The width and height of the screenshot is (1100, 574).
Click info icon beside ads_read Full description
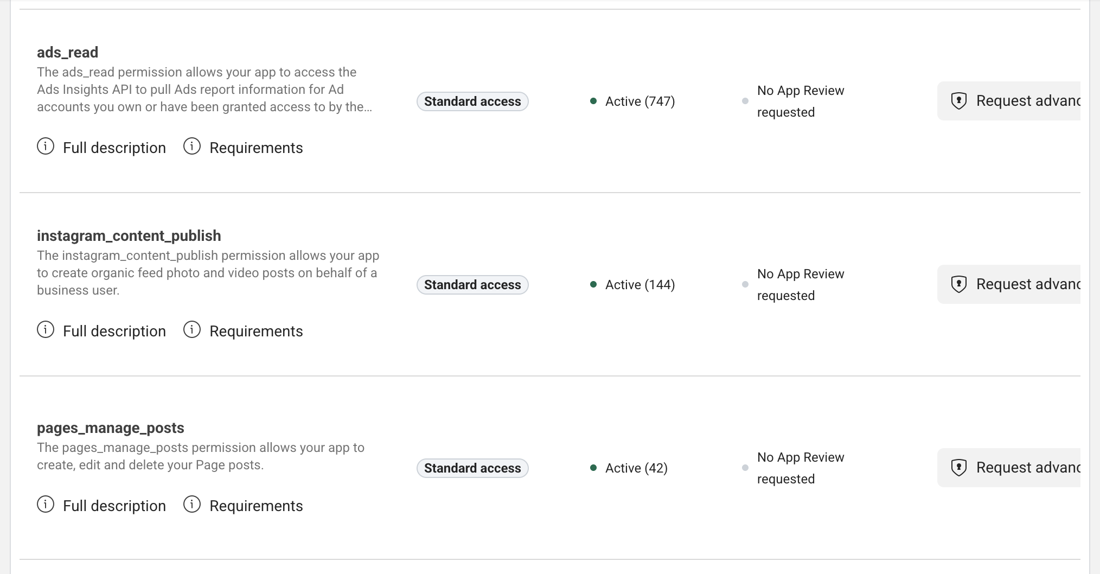46,146
